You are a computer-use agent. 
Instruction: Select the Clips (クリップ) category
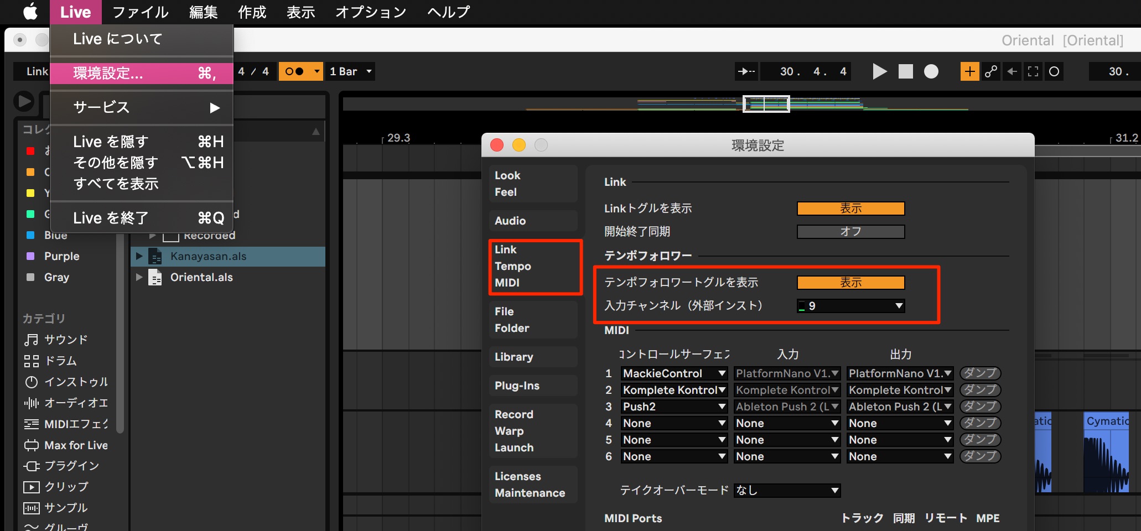coord(56,487)
